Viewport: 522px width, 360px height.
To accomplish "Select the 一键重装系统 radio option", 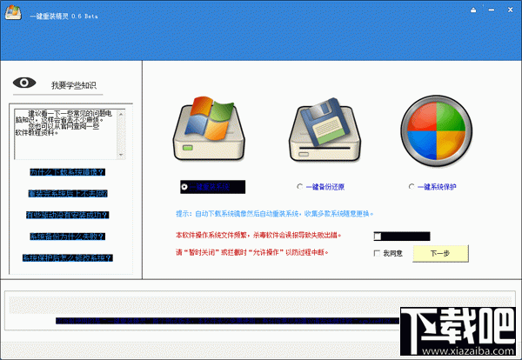I will (x=184, y=187).
